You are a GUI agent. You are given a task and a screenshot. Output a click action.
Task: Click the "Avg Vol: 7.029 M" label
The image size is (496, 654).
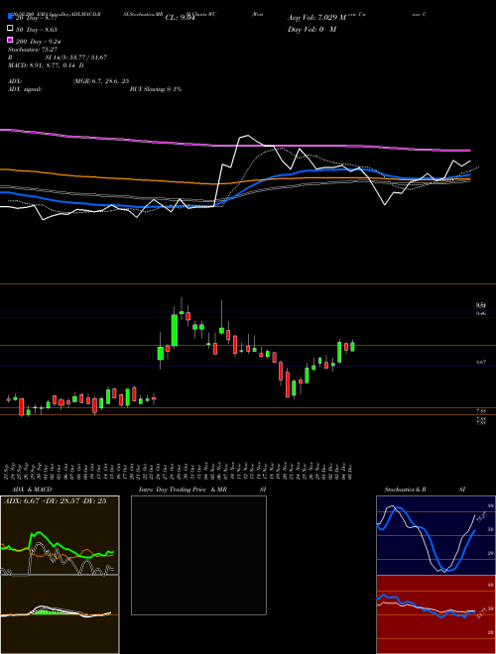[317, 18]
